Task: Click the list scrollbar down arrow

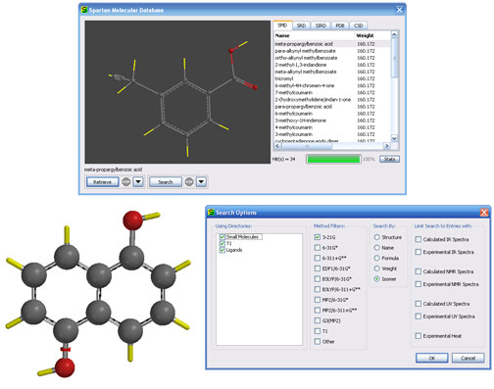Action: pyautogui.click(x=394, y=138)
